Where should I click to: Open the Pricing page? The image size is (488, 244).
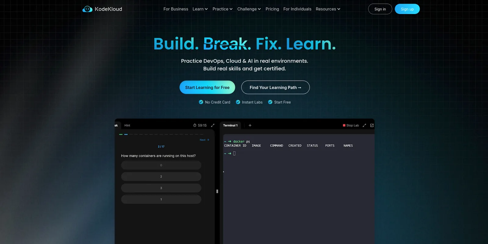point(272,9)
